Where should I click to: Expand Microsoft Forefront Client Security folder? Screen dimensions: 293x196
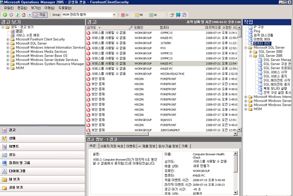(x=8, y=39)
